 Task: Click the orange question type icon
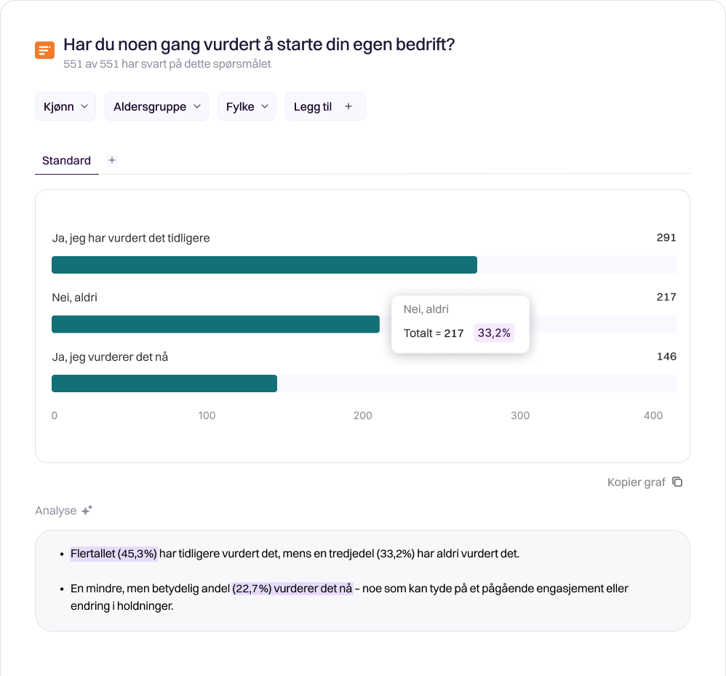[x=44, y=50]
